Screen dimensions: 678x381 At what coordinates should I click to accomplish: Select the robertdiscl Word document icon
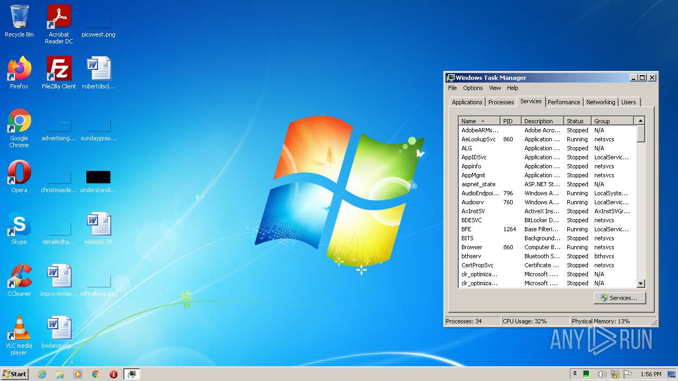coord(99,73)
